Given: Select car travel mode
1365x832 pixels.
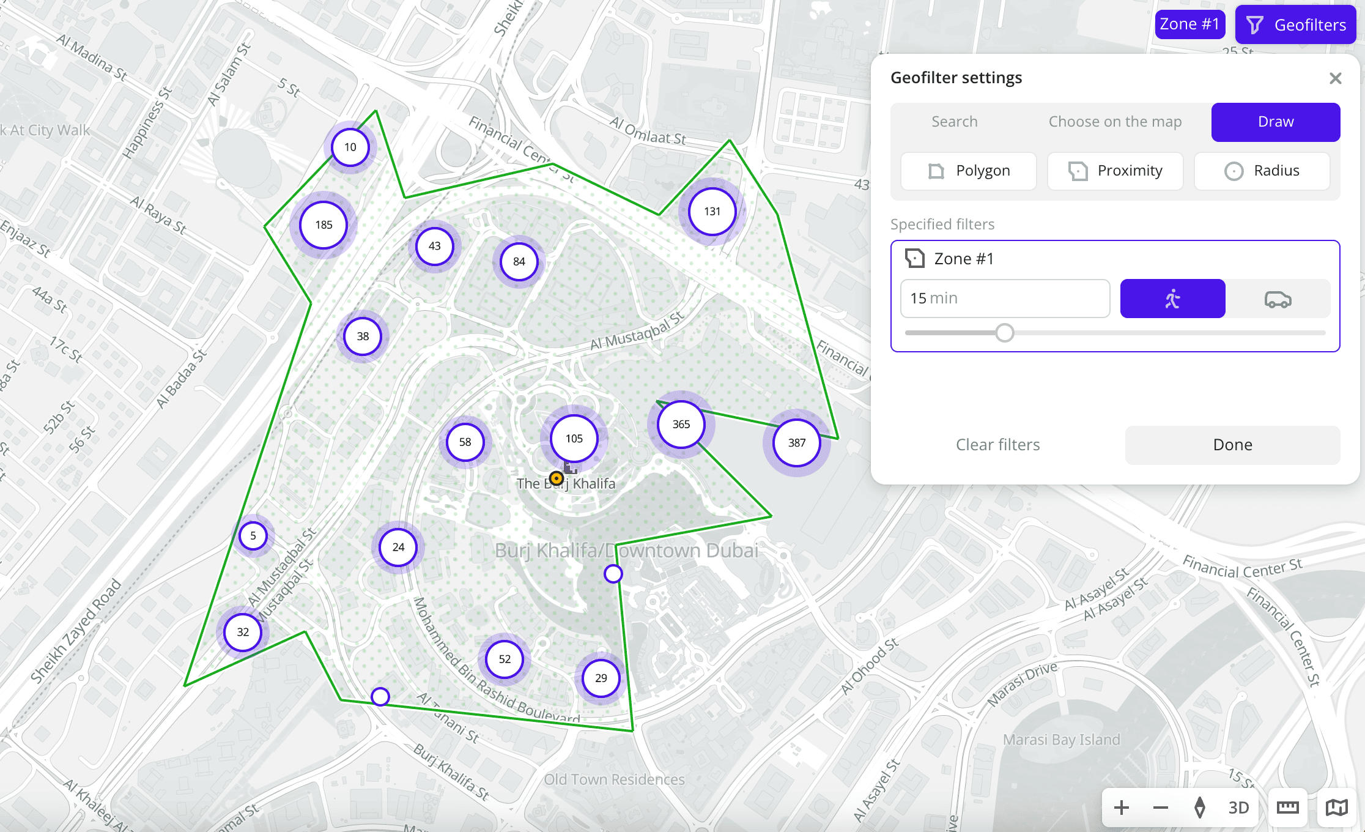Looking at the screenshot, I should [1278, 299].
